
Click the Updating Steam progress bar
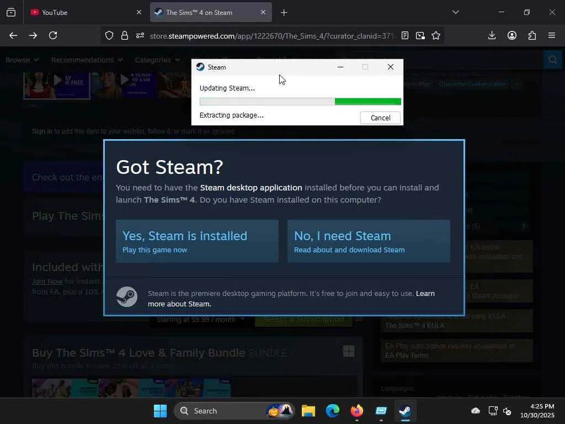(300, 102)
